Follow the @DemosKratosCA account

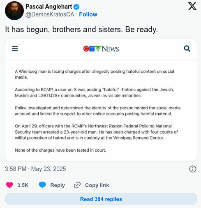click(88, 14)
